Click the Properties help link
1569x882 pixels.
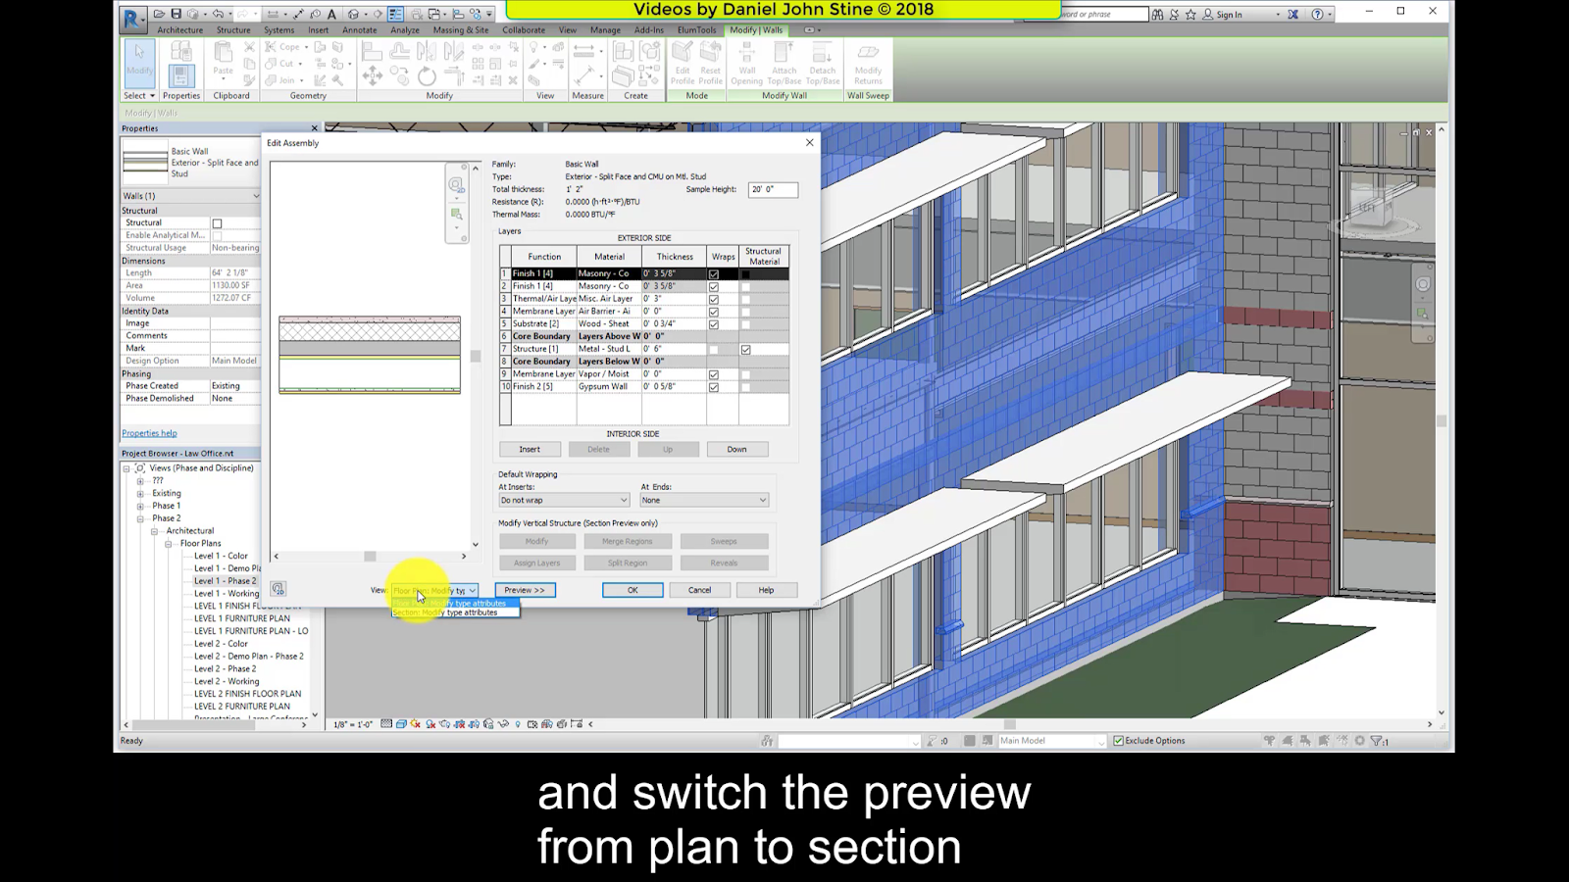click(x=148, y=432)
